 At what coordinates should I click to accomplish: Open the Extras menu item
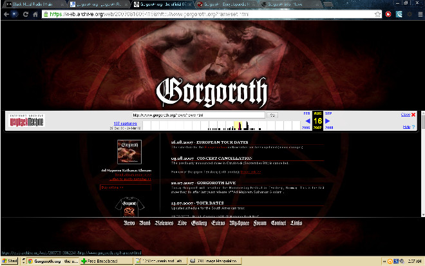coord(218,223)
